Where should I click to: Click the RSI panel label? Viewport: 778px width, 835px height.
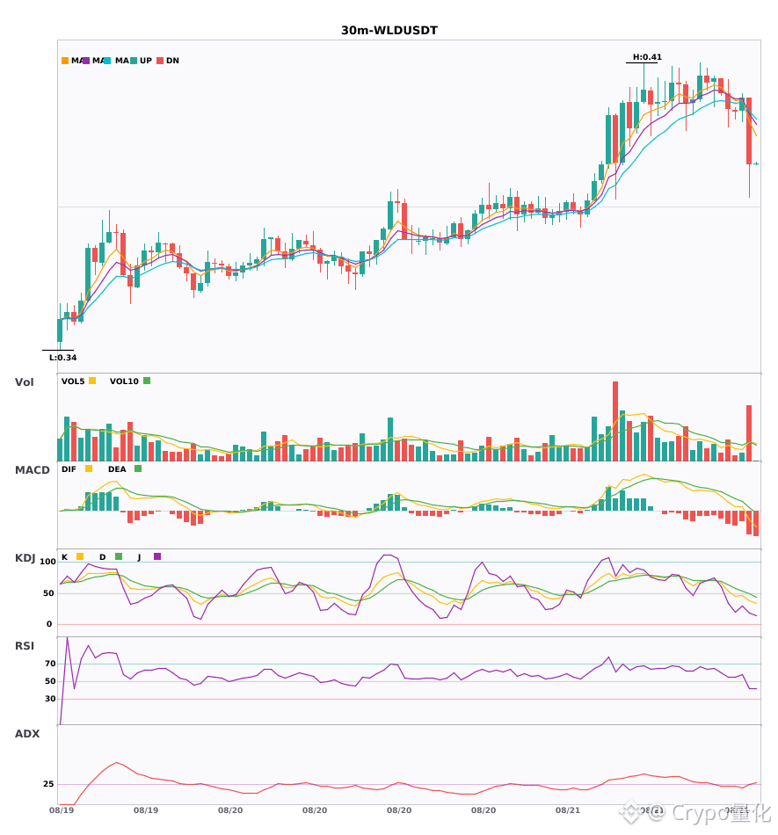(x=24, y=645)
